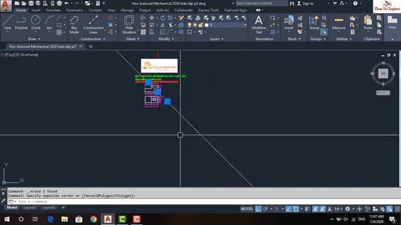
Task: Expand the Groups panel dropdown
Action: pos(318,39)
